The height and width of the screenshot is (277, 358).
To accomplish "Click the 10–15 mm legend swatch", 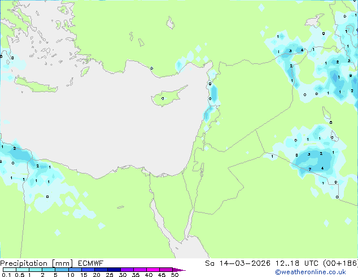I will (x=75, y=270).
